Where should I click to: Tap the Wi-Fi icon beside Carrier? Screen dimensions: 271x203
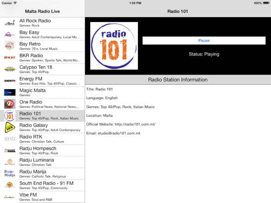[15, 3]
